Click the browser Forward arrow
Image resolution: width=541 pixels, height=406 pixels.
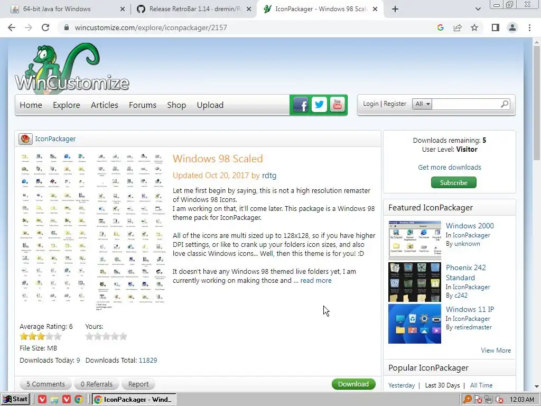click(29, 27)
